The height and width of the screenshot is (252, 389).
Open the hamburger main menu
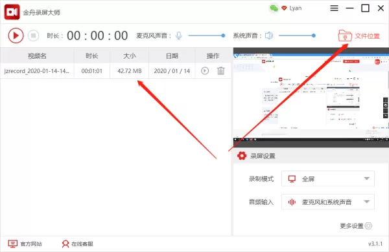pos(334,8)
